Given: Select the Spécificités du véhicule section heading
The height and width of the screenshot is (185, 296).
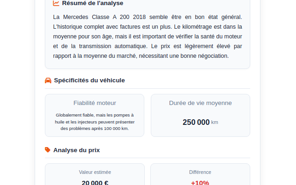Looking at the screenshot, I should click(x=89, y=80).
